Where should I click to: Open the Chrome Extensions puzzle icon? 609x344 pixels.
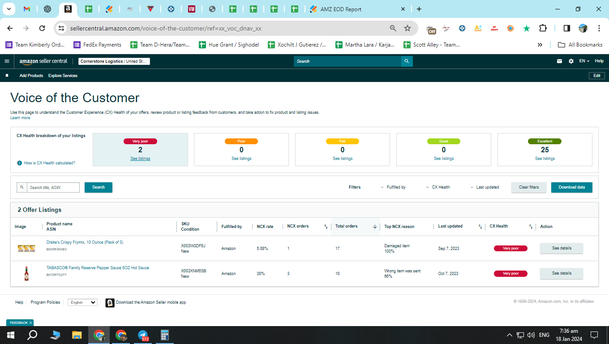(543, 28)
